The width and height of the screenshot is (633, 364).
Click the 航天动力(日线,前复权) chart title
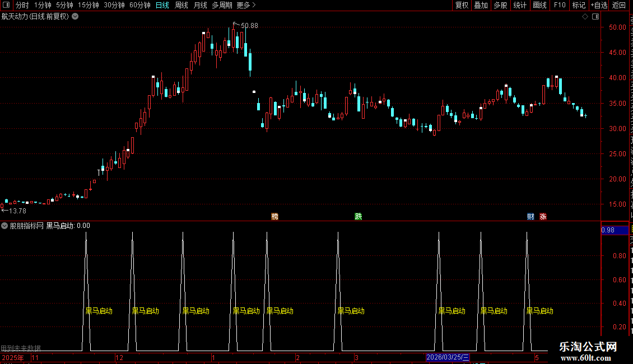point(35,17)
